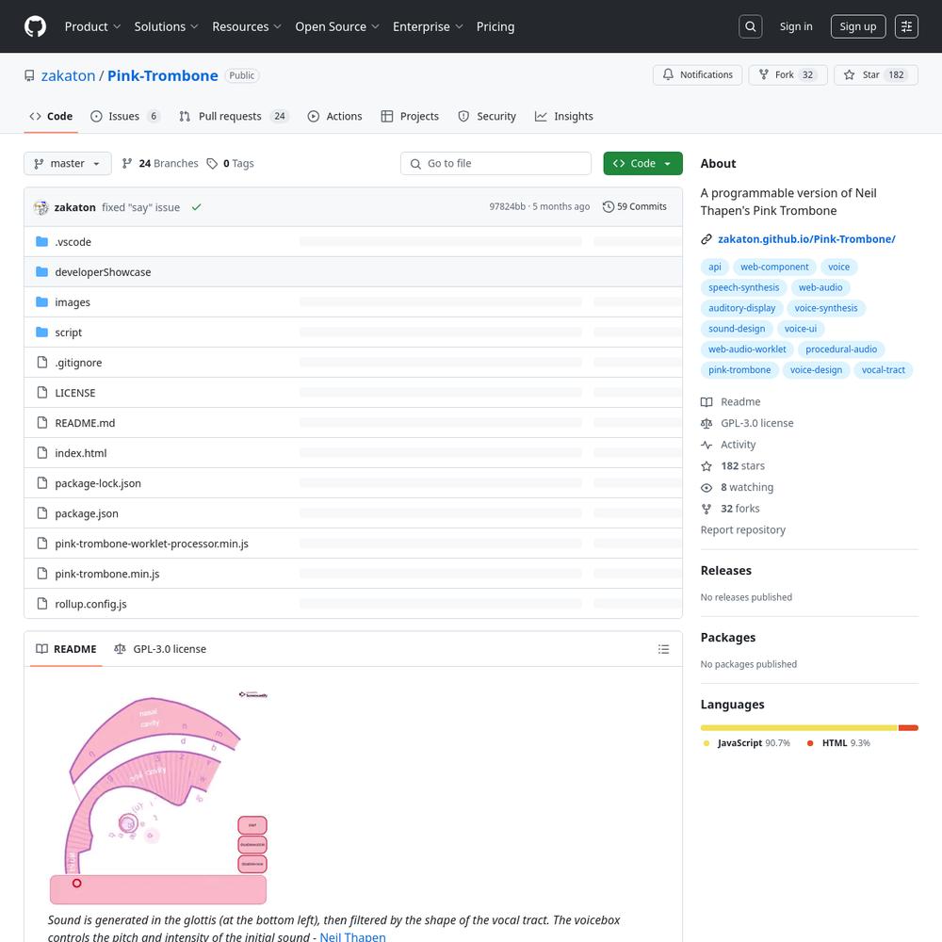The image size is (942, 942).
Task: Open the README outline list icon
Action: click(663, 649)
